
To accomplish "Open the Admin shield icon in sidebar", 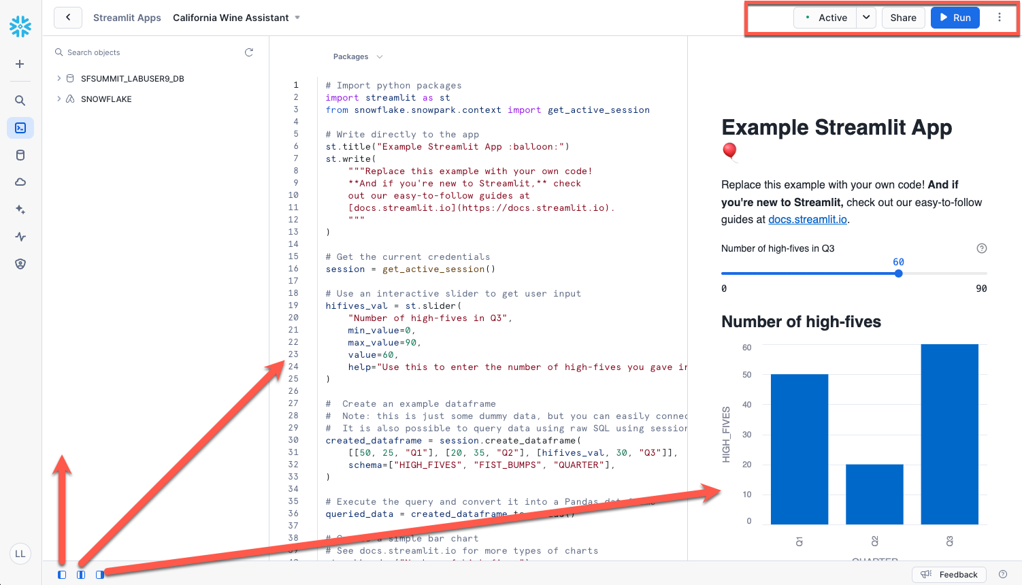I will click(x=20, y=263).
